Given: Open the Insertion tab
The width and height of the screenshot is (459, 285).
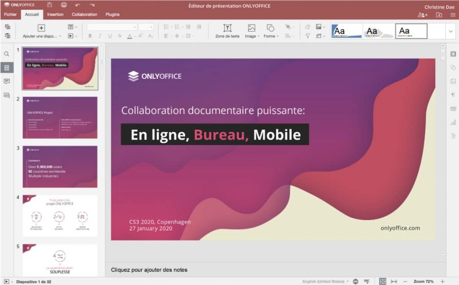Looking at the screenshot, I should click(55, 14).
